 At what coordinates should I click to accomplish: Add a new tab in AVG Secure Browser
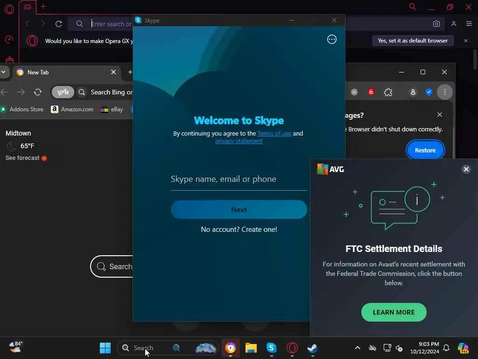click(x=130, y=72)
